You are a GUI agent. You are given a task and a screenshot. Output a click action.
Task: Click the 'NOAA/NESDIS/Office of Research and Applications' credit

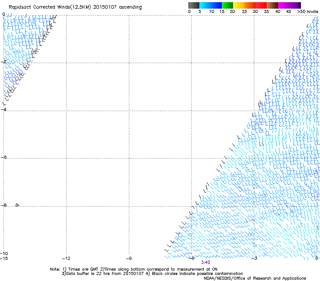point(255,278)
